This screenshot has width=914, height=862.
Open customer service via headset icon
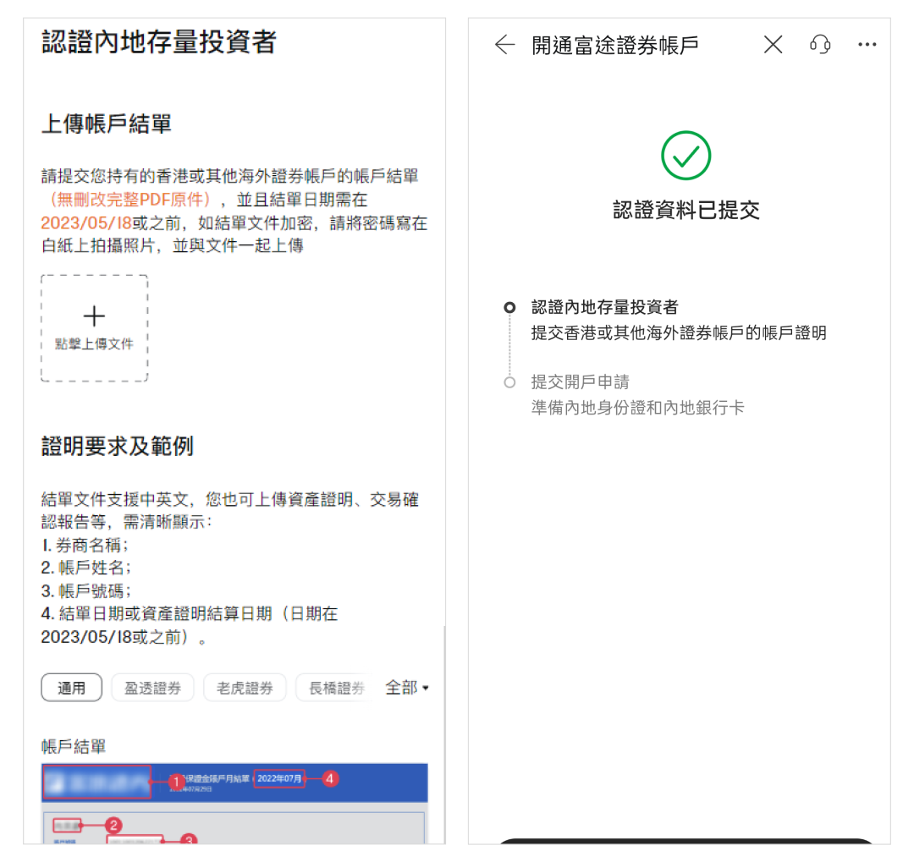[x=820, y=45]
